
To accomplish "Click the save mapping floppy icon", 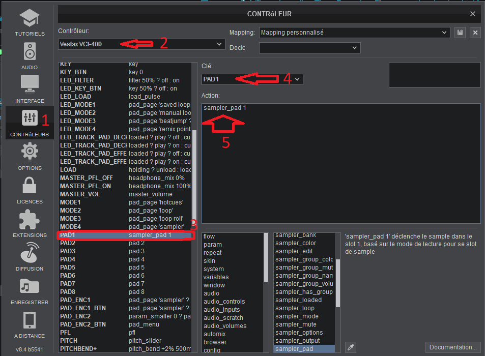I will tap(460, 33).
